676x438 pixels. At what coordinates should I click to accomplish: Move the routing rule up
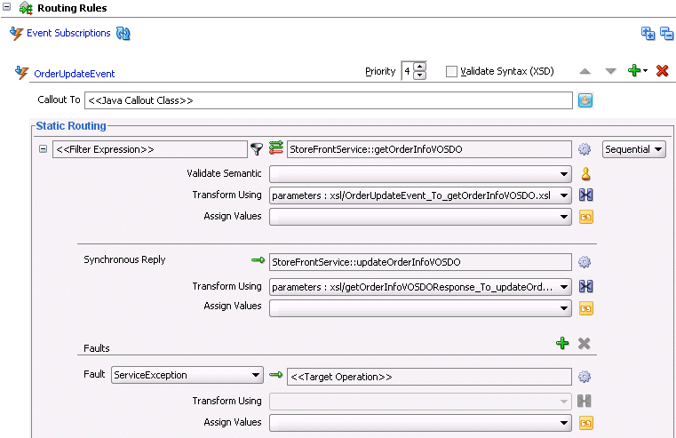click(585, 71)
